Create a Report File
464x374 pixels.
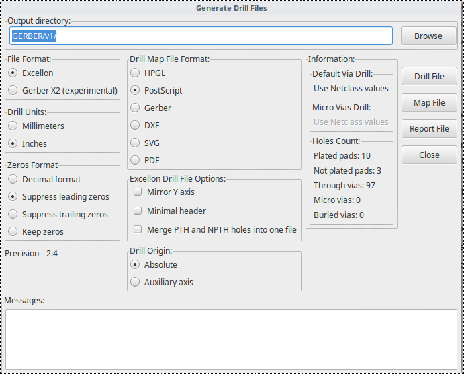point(428,128)
